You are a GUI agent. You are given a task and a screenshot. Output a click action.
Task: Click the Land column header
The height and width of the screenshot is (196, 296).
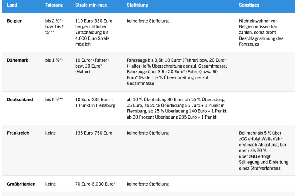pyautogui.click(x=12, y=5)
